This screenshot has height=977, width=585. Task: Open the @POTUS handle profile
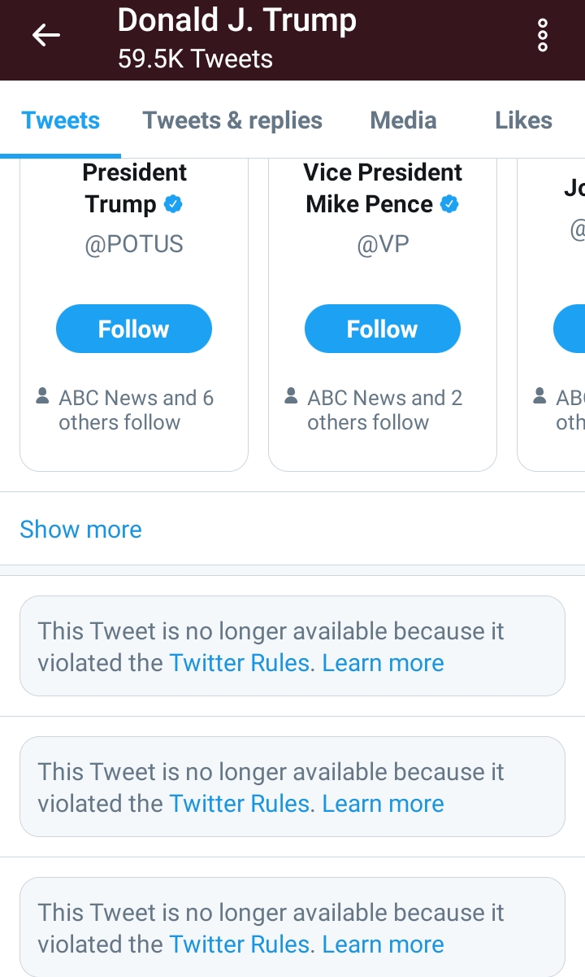[134, 244]
